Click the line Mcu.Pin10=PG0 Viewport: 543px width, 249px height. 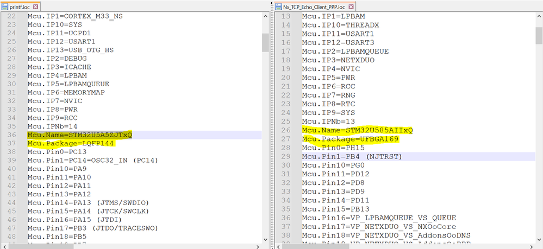pos(333,165)
